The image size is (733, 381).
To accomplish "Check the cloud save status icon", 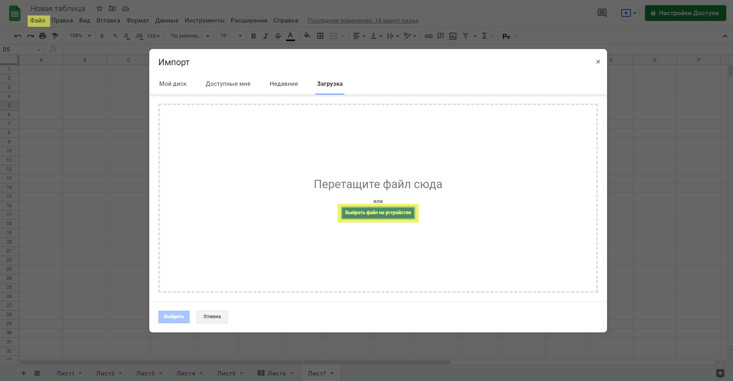I will click(x=126, y=8).
